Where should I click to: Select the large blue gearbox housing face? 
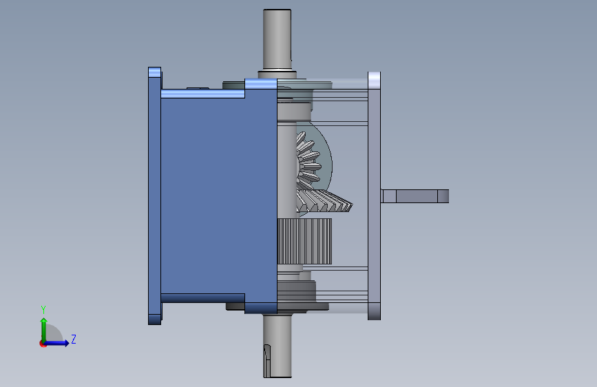(219, 196)
